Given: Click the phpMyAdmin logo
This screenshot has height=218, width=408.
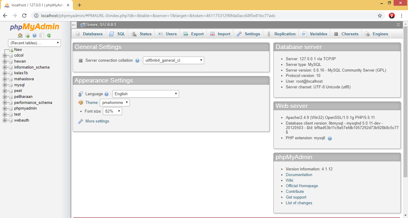Looking at the screenshot, I should 34,27.
